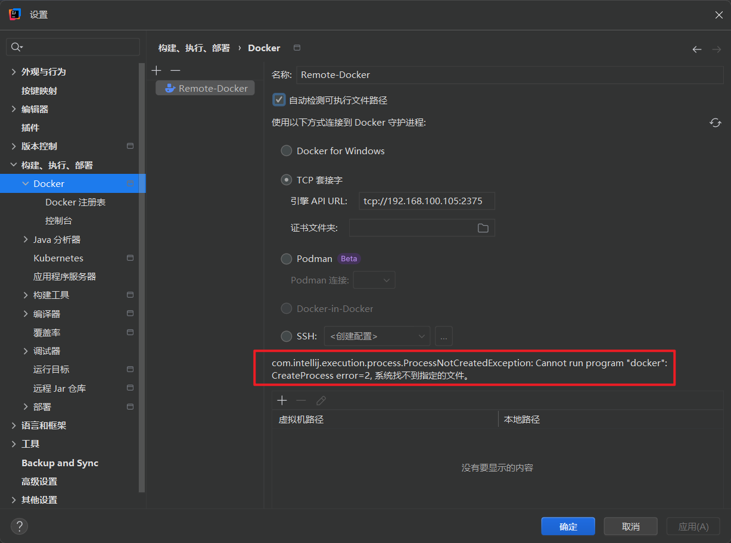Open the certificate folder browse icon
Screen dimensions: 731x543
[x=483, y=228]
